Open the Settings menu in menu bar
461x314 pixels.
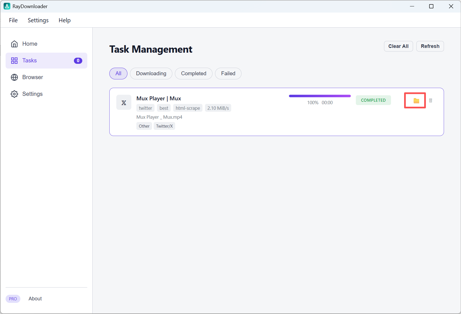(38, 20)
